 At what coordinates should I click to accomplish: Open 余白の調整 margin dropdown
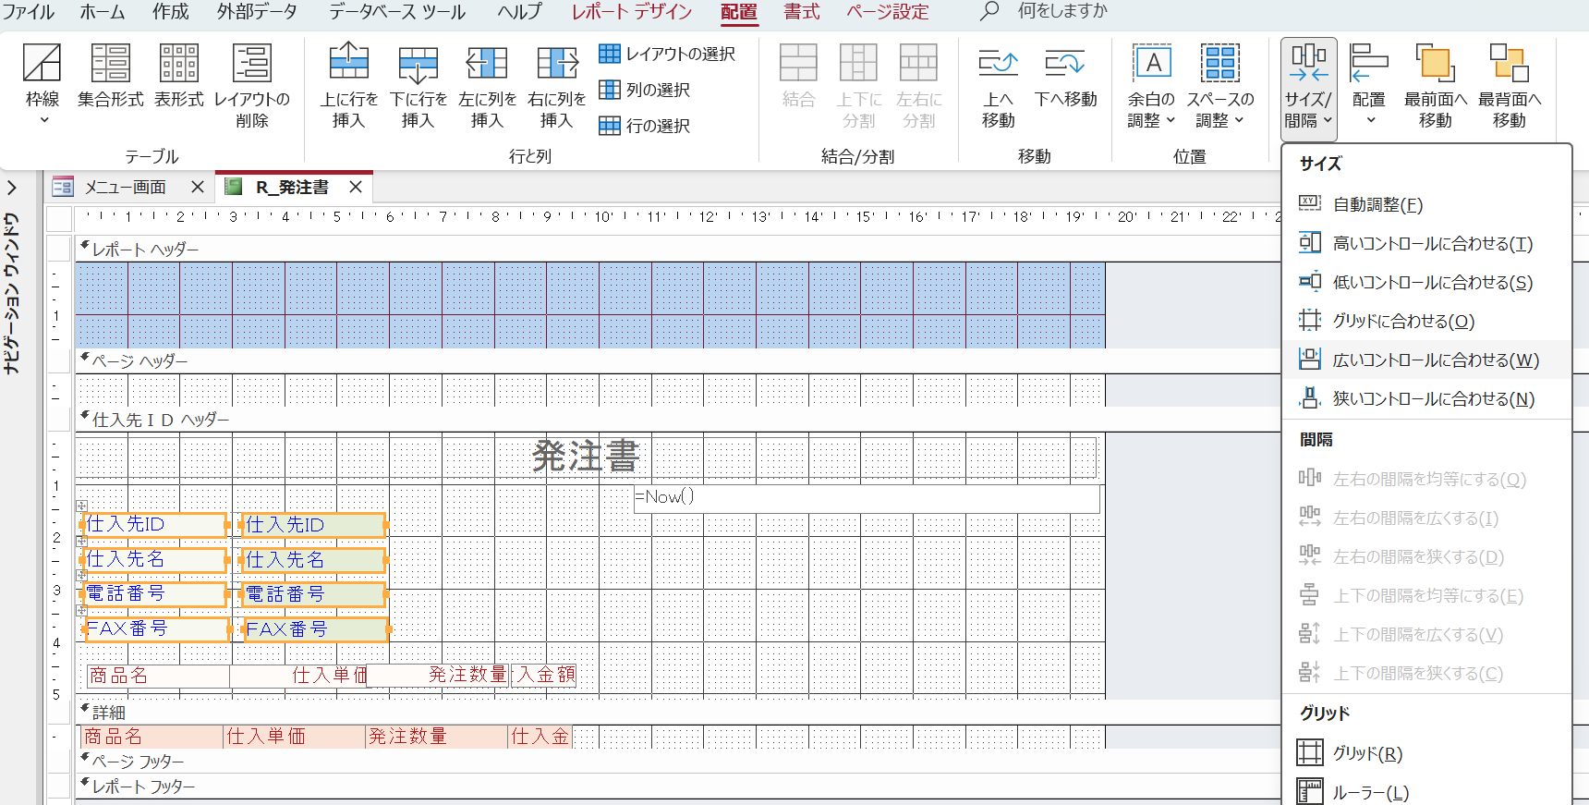[x=1151, y=87]
